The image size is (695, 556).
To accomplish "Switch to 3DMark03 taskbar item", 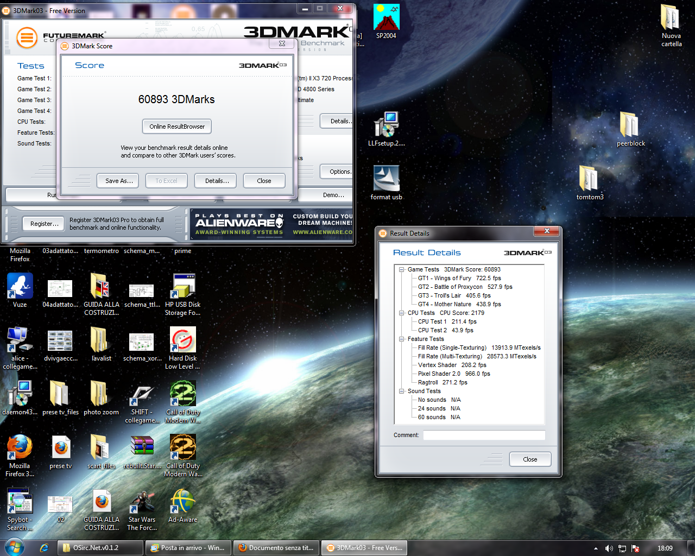I will click(x=364, y=548).
